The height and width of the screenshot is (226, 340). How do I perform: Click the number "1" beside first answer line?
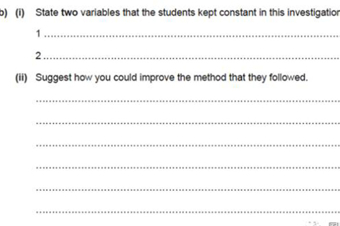[39, 33]
